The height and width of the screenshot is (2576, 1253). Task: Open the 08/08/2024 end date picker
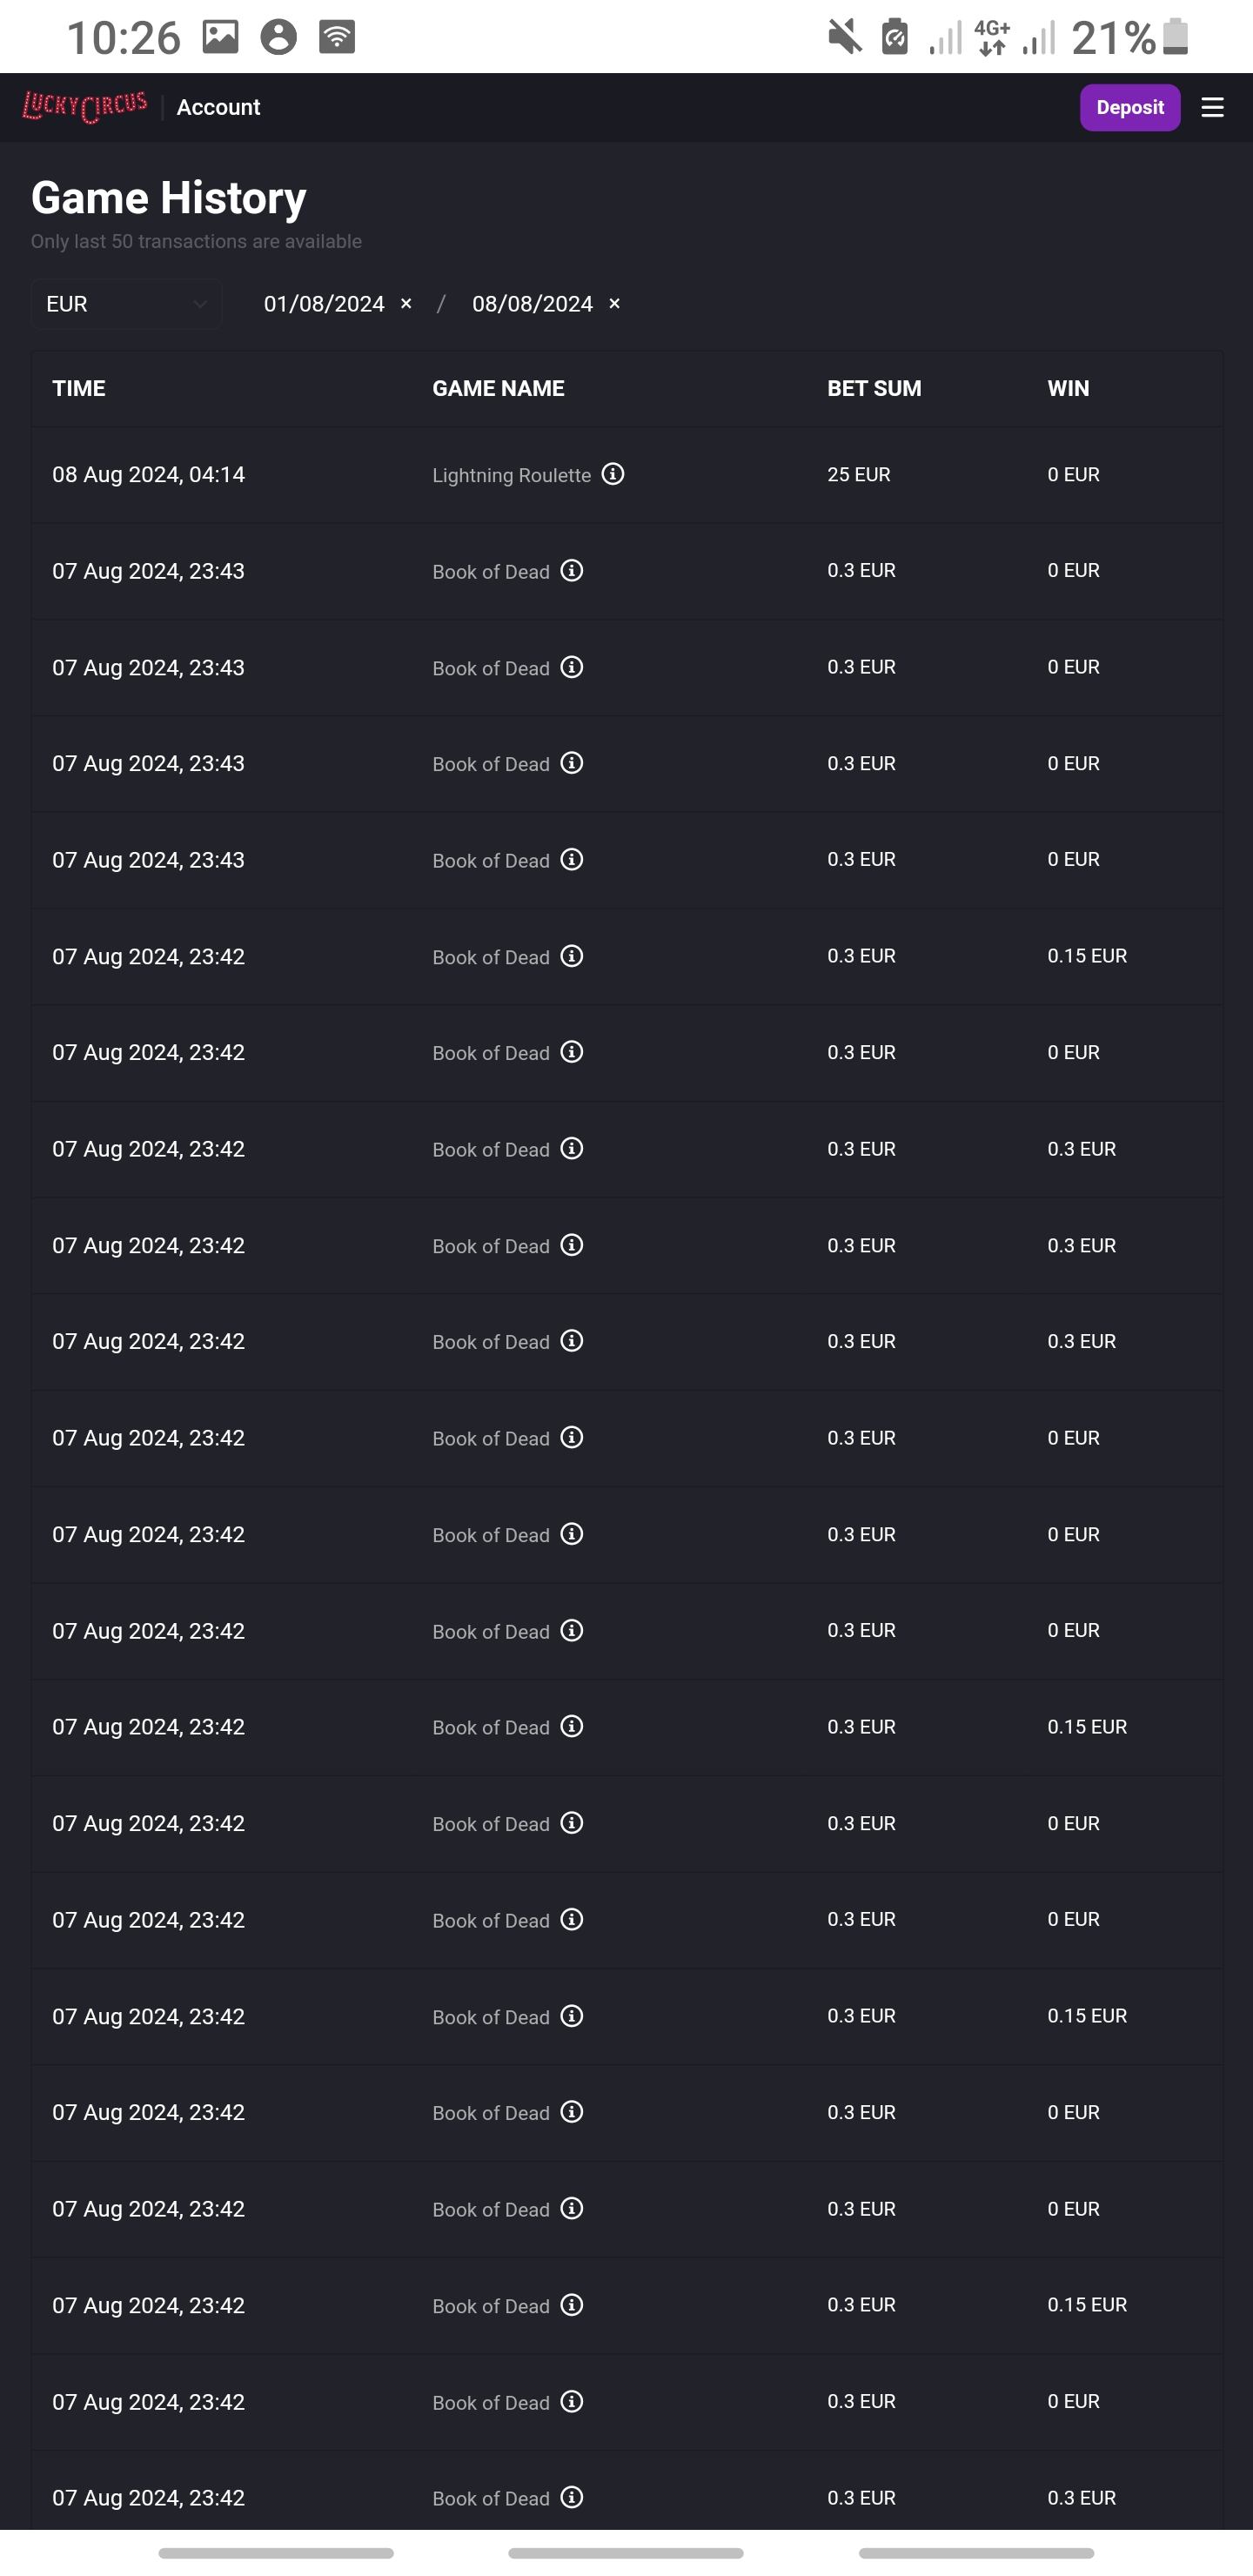click(532, 304)
